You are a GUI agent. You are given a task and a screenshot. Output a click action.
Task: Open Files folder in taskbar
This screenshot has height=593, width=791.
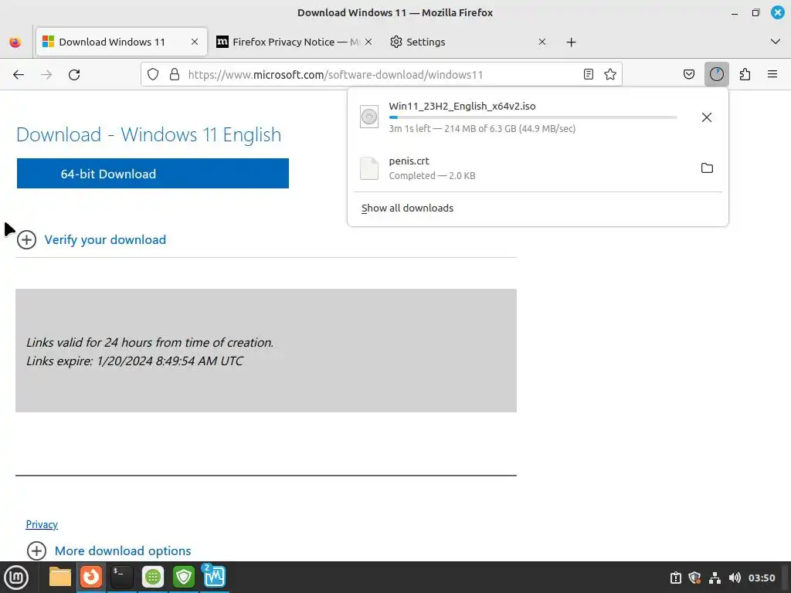click(x=60, y=577)
